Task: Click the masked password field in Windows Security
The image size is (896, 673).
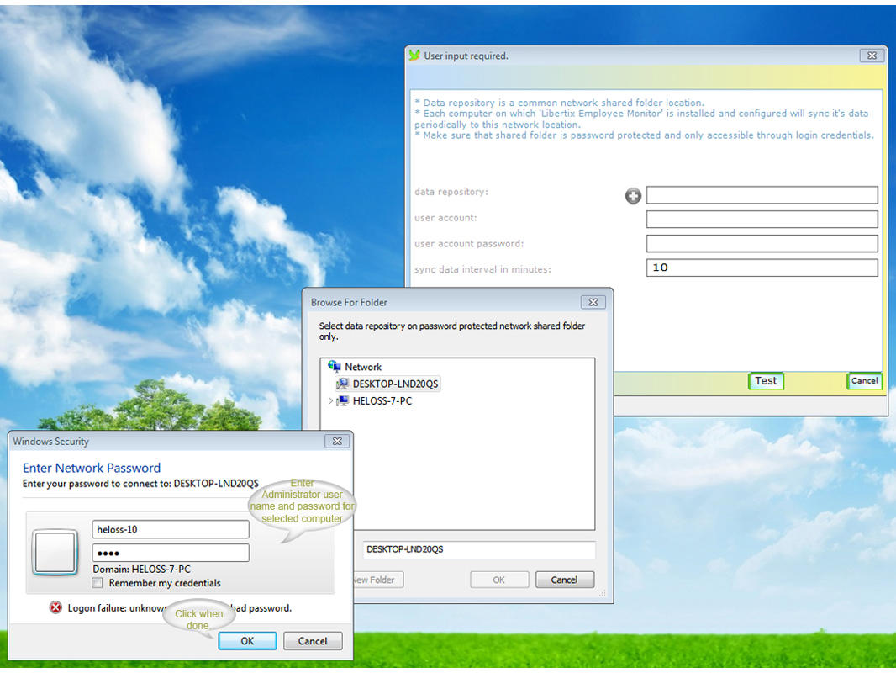Action: click(x=171, y=553)
